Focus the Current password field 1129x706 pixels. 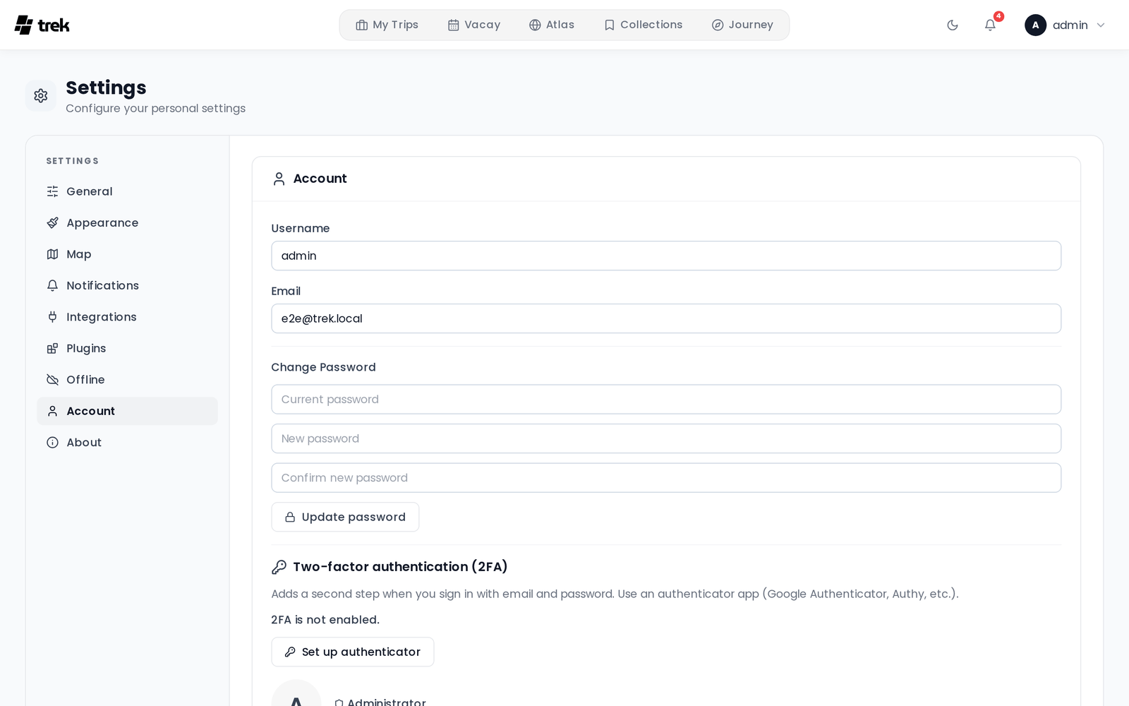(x=666, y=400)
